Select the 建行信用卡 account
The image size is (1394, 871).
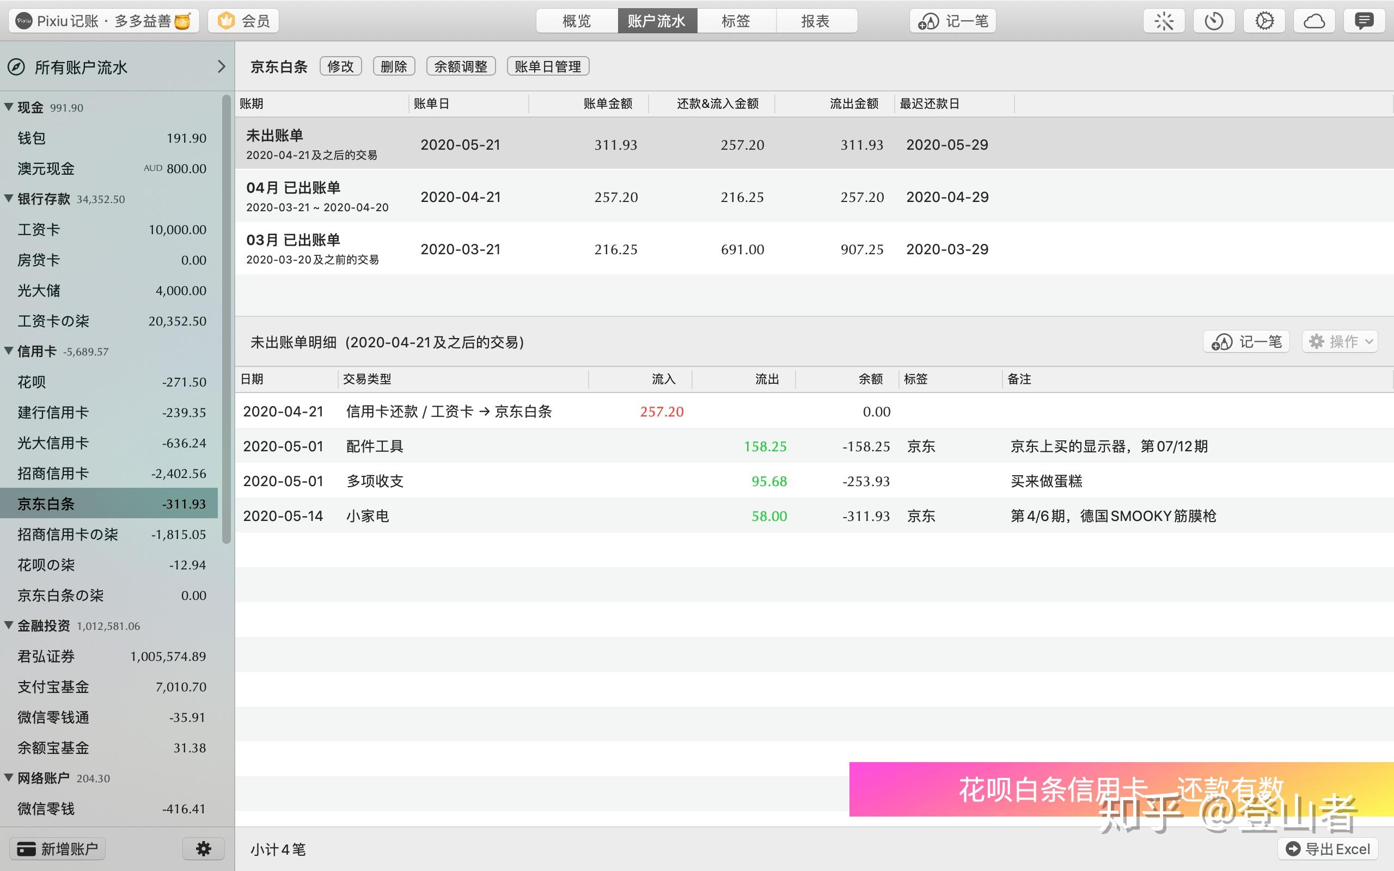click(x=109, y=413)
